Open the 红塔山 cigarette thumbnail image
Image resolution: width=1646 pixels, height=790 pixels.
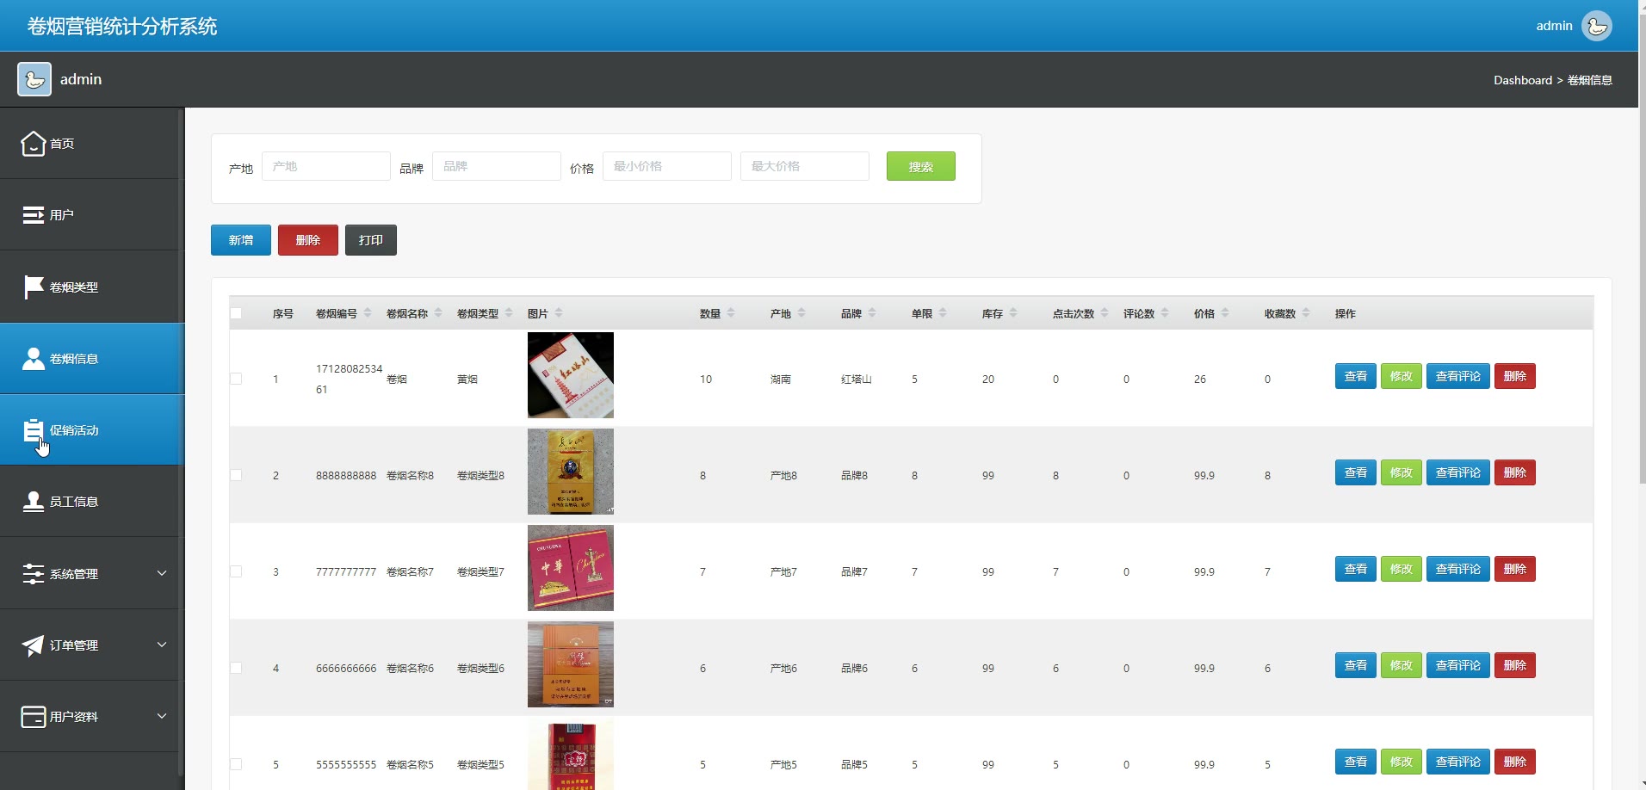pyautogui.click(x=571, y=375)
